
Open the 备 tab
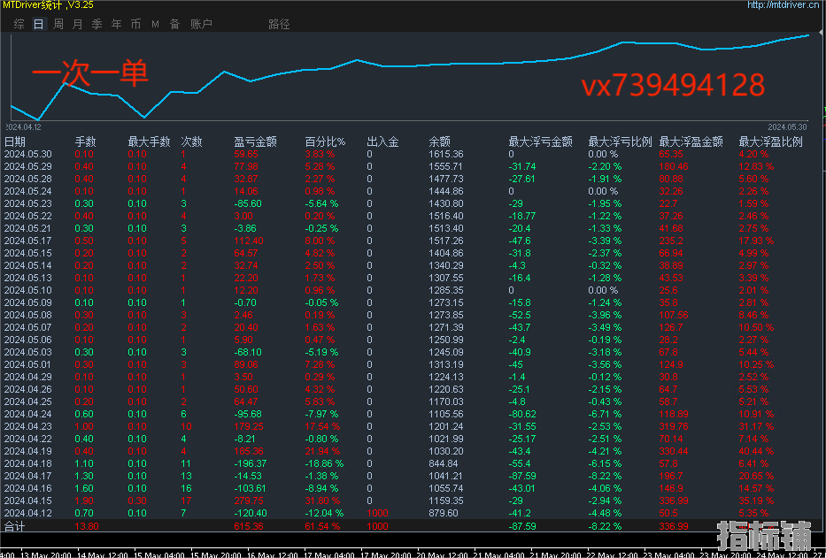pos(174,24)
